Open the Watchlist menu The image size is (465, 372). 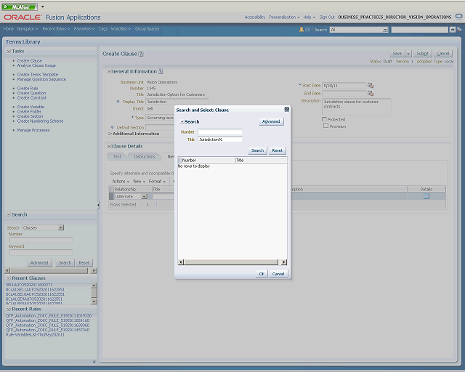click(x=121, y=29)
